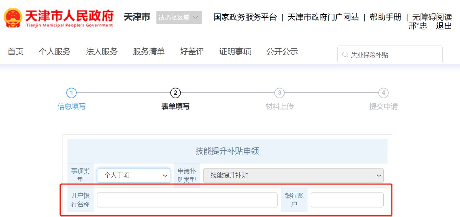The width and height of the screenshot is (460, 217).
Task: Click the Tianjin government emblem logo
Action: point(13,17)
